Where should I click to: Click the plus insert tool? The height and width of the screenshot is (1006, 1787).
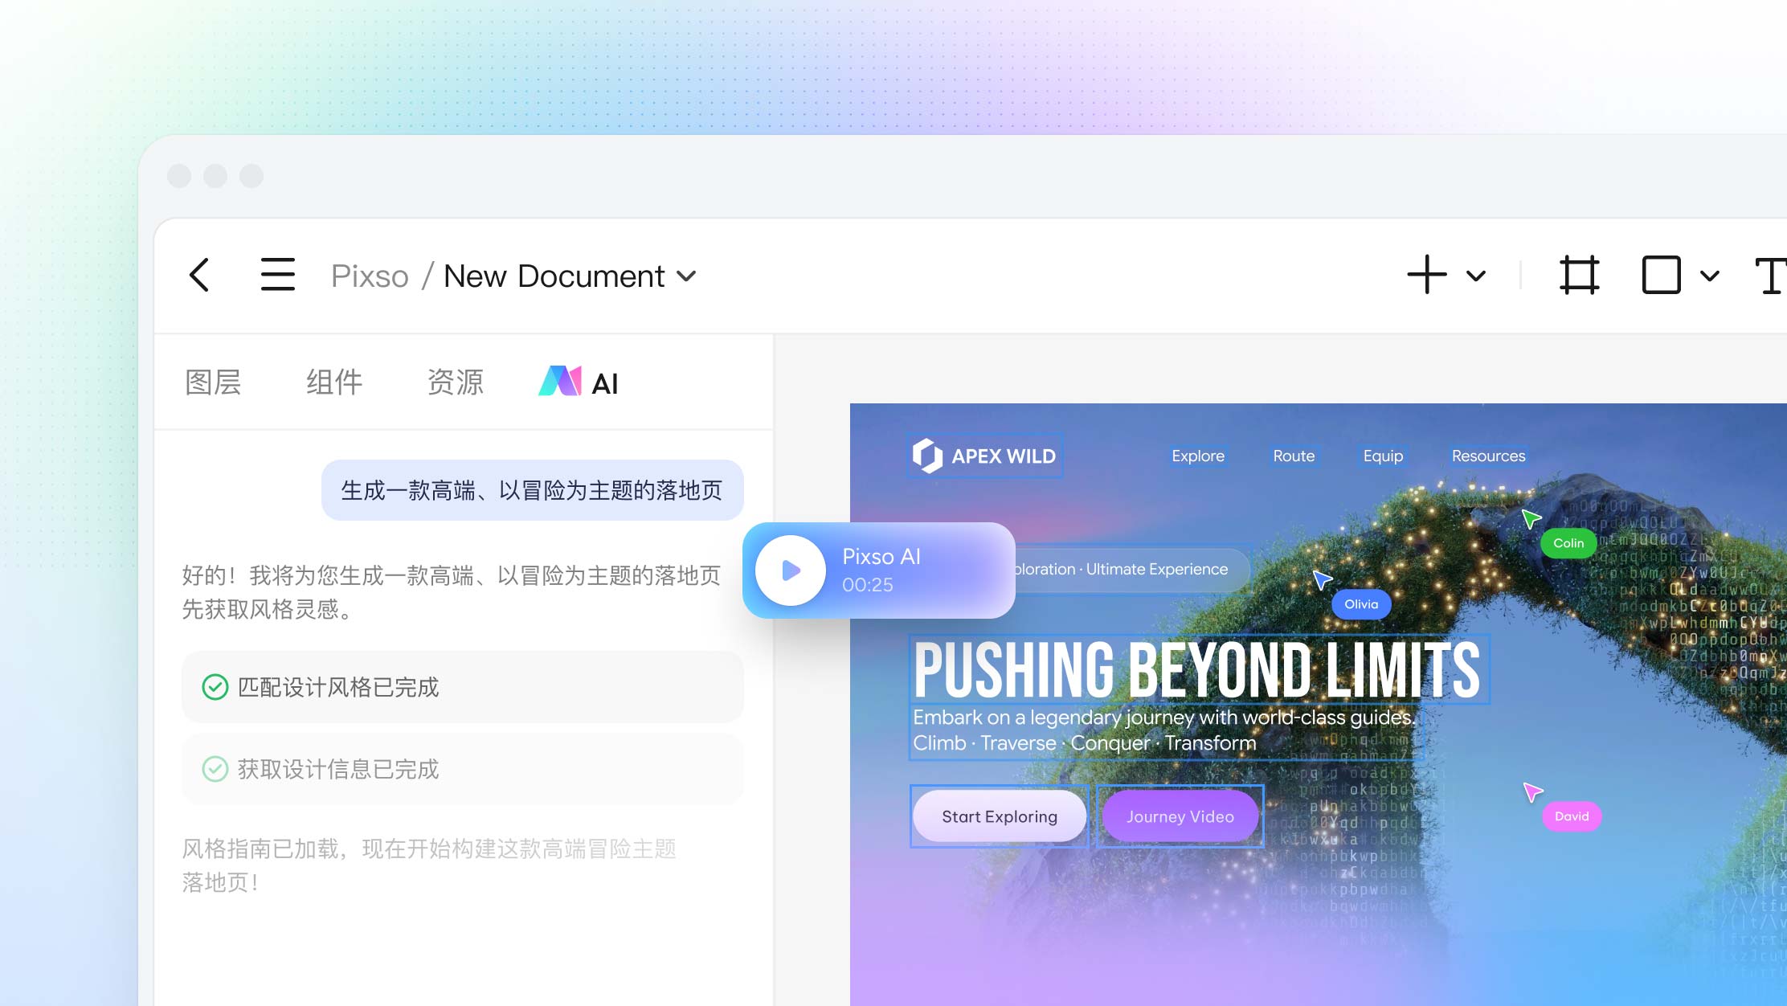[1427, 275]
